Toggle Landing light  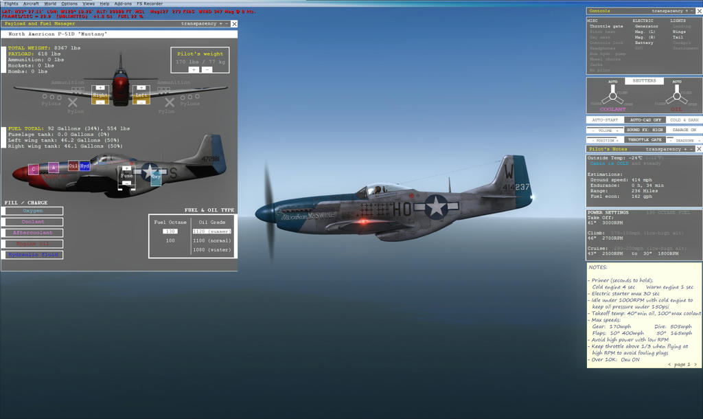682,27
